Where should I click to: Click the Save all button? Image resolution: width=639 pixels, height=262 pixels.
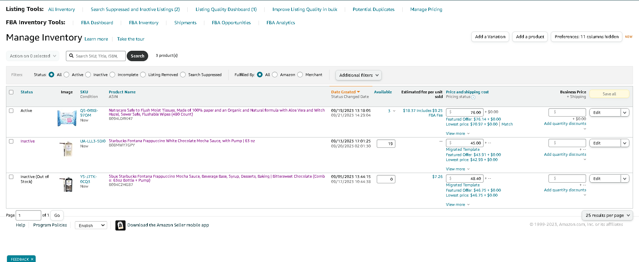[609, 94]
